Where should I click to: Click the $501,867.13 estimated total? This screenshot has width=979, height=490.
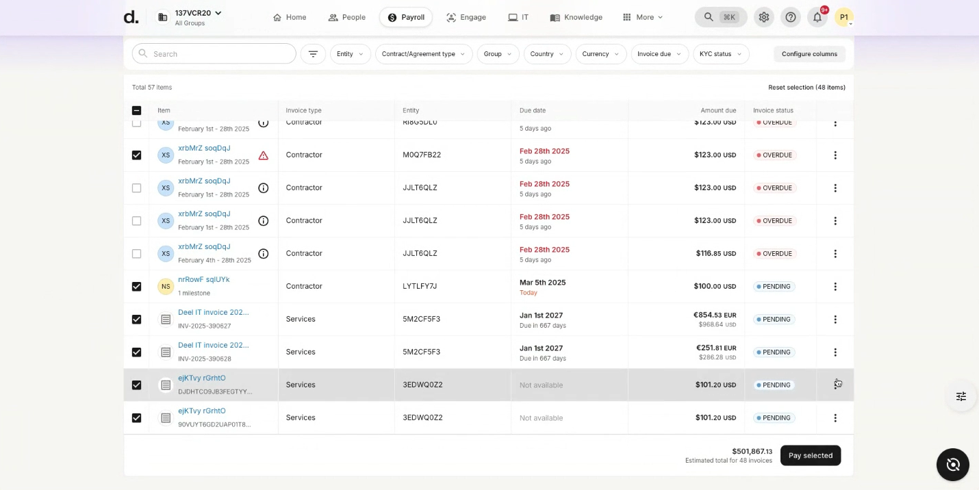[752, 452]
